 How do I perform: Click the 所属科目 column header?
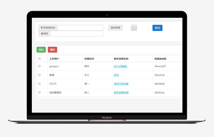89,59
